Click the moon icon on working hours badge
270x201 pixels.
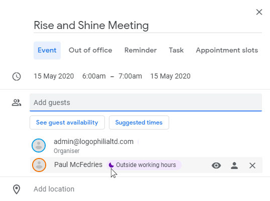[111, 165]
